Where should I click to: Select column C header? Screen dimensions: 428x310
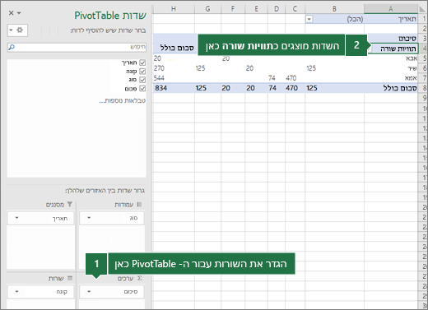point(295,9)
